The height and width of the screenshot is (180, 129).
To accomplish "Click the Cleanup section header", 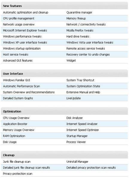I will [9, 155].
